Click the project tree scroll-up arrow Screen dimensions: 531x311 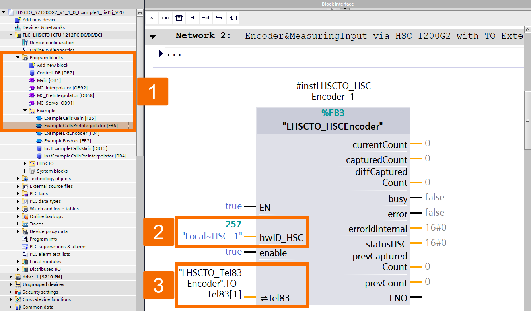tap(140, 12)
